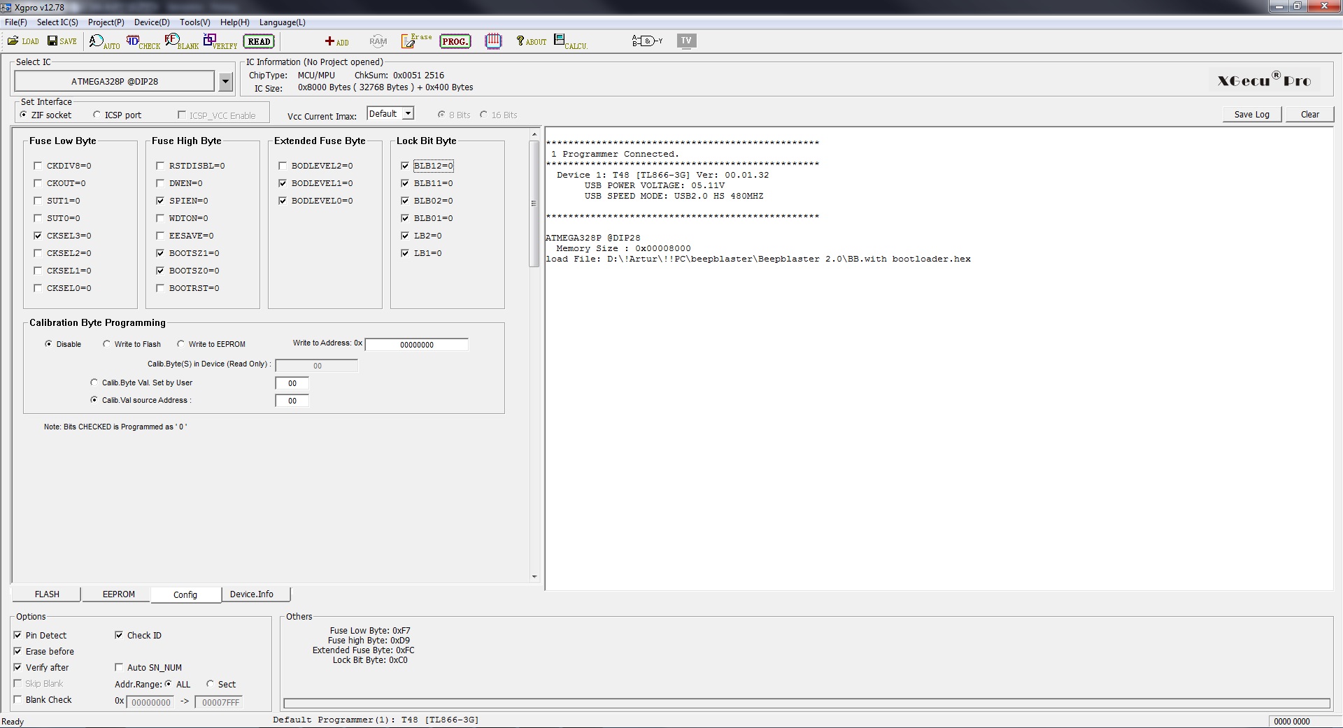Image resolution: width=1343 pixels, height=728 pixels.
Task: Open the Help(H) menu
Action: pyautogui.click(x=235, y=22)
